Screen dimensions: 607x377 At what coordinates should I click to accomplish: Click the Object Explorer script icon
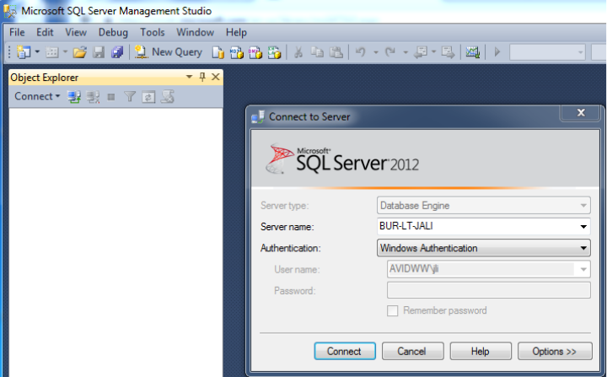coord(167,96)
